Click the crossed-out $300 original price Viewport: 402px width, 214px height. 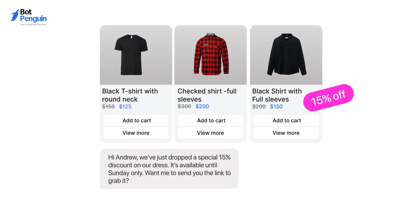click(184, 106)
